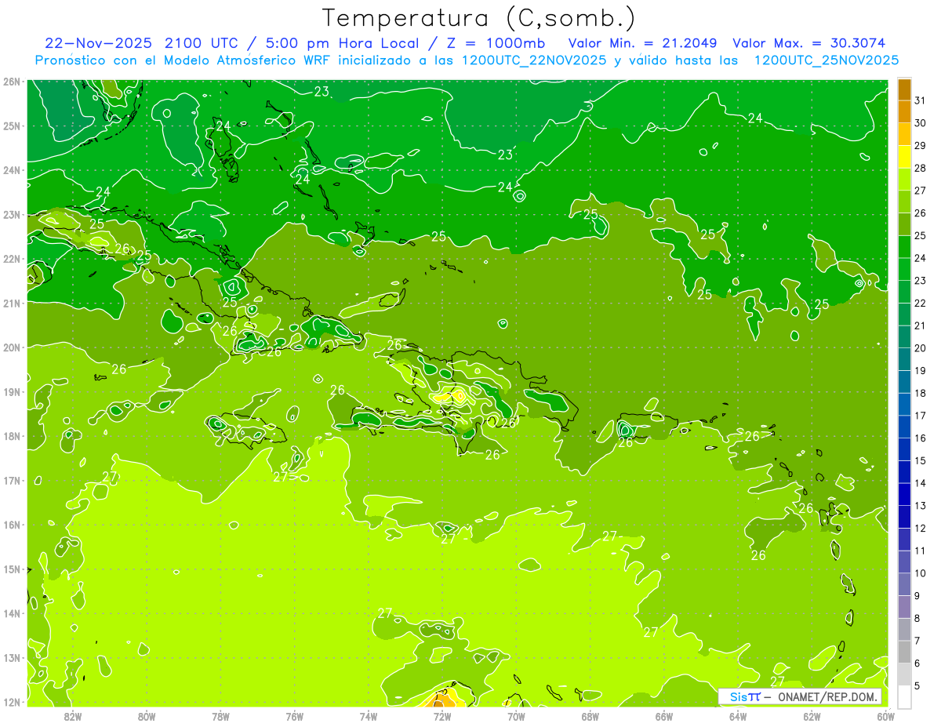Click the '72W' longitude label

[x=442, y=716]
